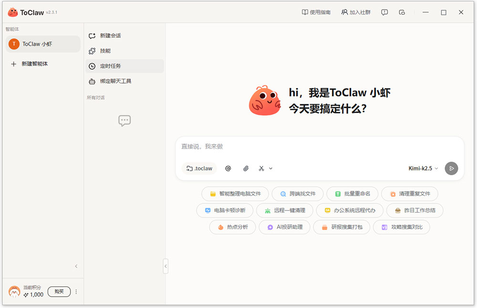Screen dimensions: 477x308
Task: Click the 所有对话 section label
Action: (x=95, y=97)
